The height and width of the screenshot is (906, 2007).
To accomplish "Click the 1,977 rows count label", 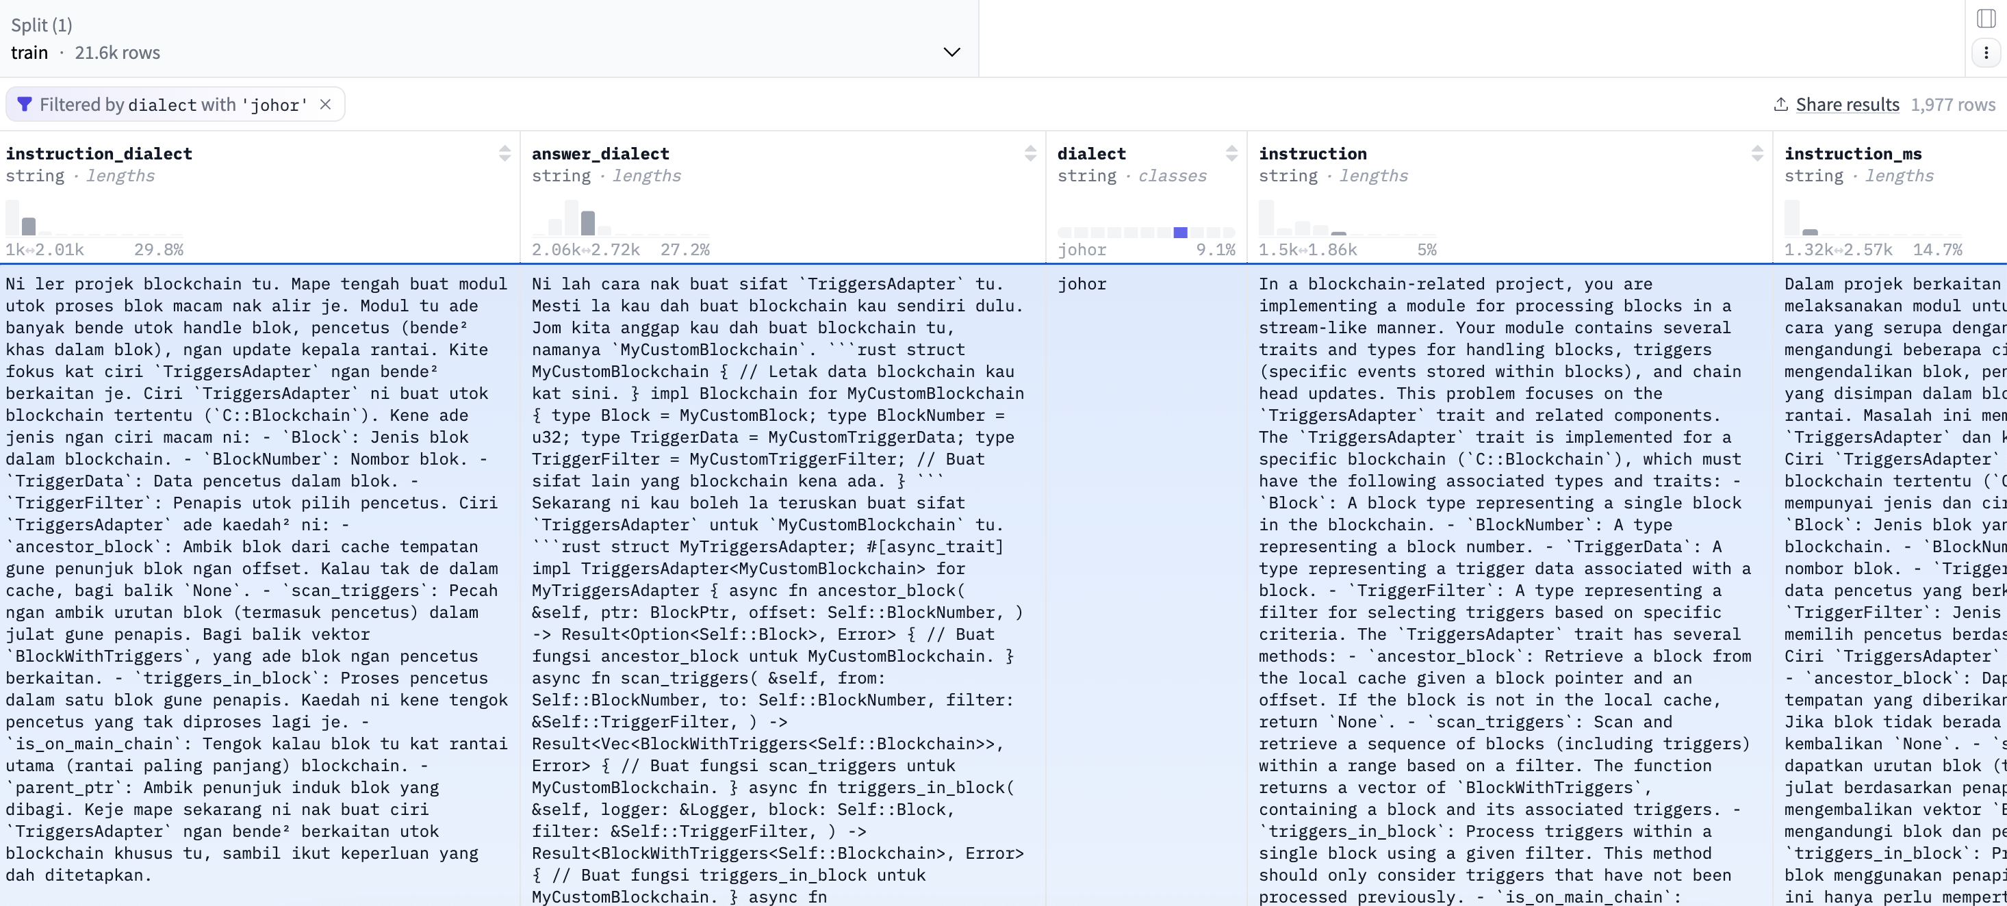I will [1952, 105].
